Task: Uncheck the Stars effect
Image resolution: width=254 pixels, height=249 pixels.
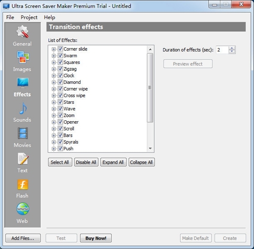Action: pyautogui.click(x=60, y=102)
